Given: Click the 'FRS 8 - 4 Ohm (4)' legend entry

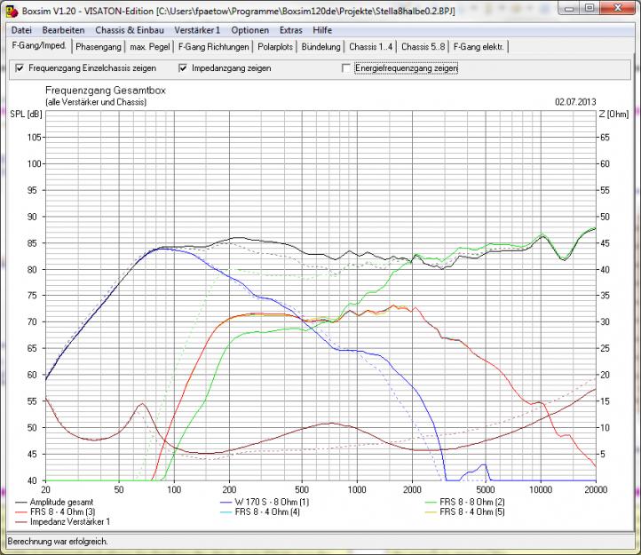Looking at the screenshot, I should [259, 511].
